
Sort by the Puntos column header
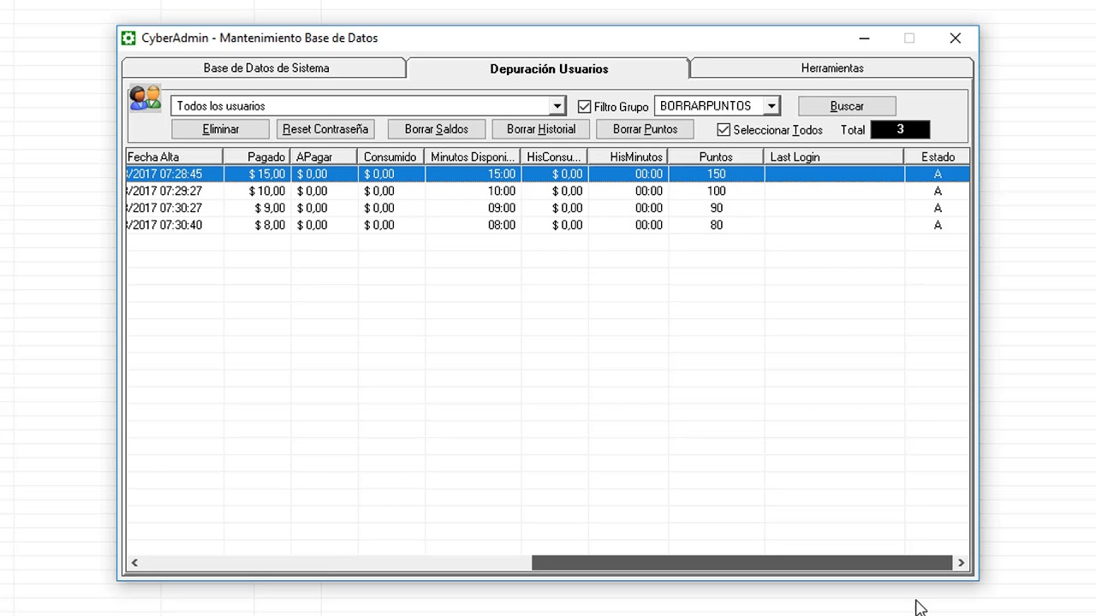click(716, 157)
